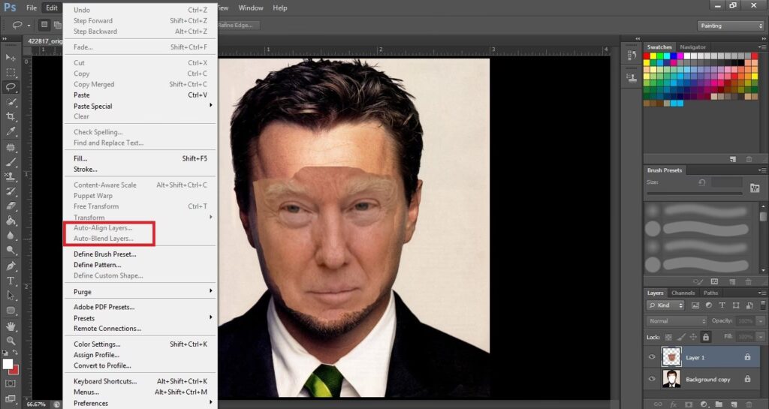Toggle visibility of the Background copy layer
Viewport: 769px width, 409px height.
click(651, 380)
